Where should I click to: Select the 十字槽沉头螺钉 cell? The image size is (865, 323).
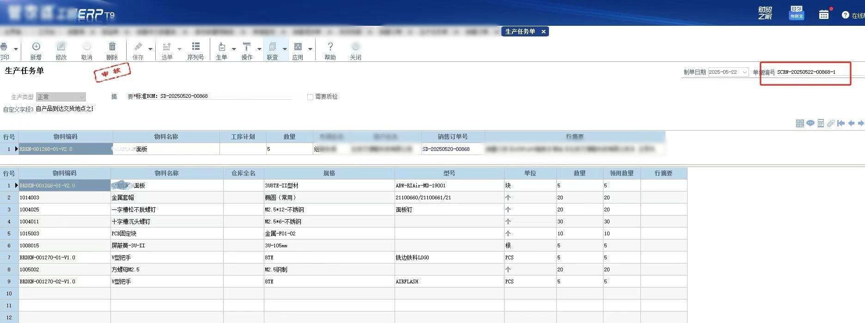(167, 221)
